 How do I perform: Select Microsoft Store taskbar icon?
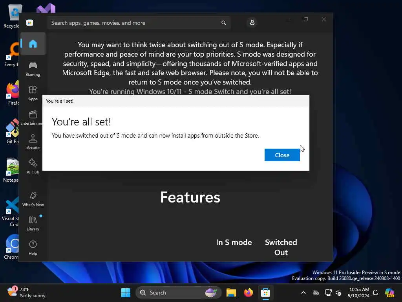(265, 293)
